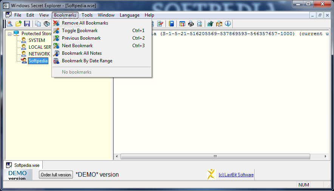Click the Copy toolbar icon

coord(38,24)
